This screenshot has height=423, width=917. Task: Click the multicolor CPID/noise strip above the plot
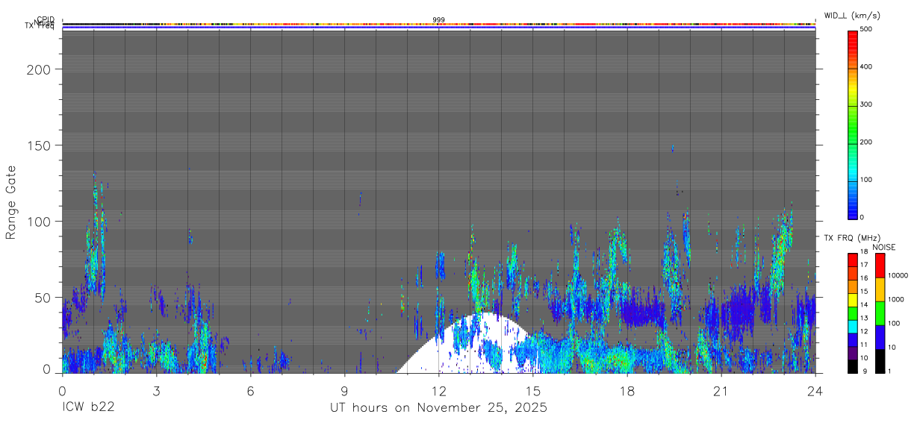438,25
